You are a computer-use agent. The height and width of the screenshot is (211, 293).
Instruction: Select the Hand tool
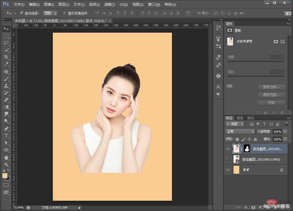click(x=6, y=158)
